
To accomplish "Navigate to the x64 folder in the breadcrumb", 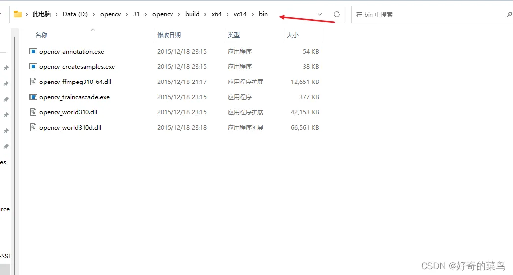I will [217, 14].
